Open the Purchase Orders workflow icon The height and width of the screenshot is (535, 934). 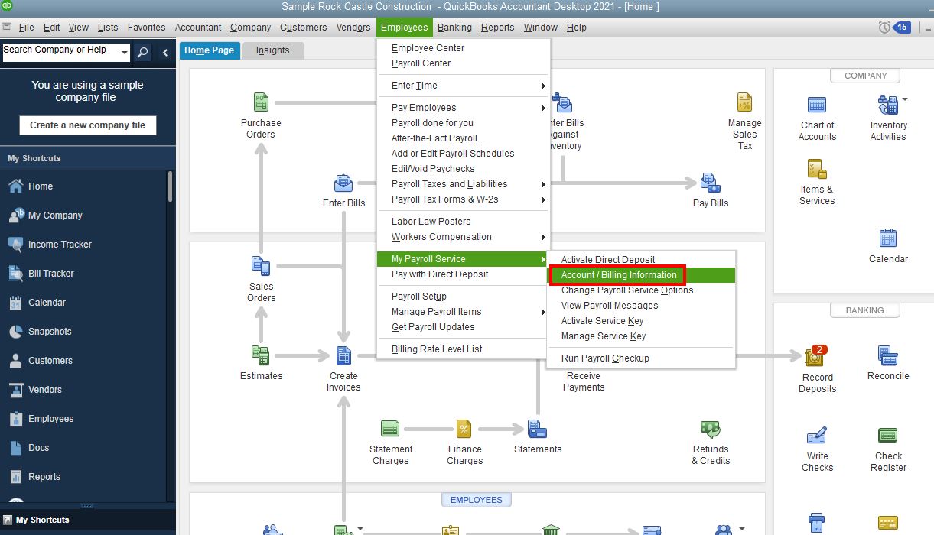(261, 102)
